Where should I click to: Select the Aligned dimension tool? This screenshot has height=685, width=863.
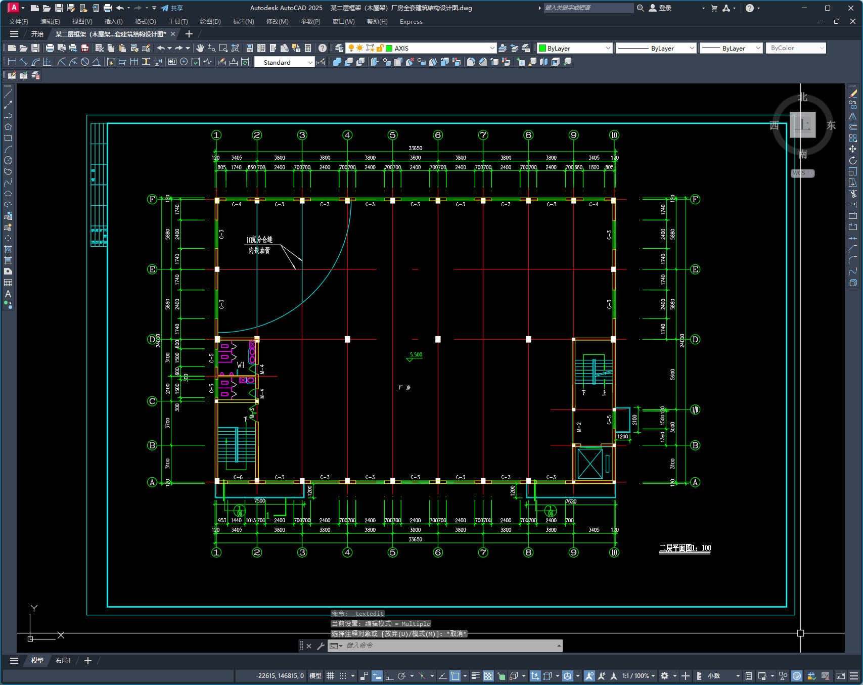(x=24, y=62)
